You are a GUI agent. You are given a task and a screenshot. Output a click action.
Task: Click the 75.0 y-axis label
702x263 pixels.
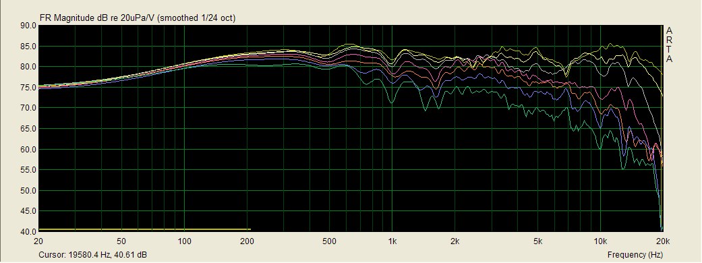pos(28,88)
